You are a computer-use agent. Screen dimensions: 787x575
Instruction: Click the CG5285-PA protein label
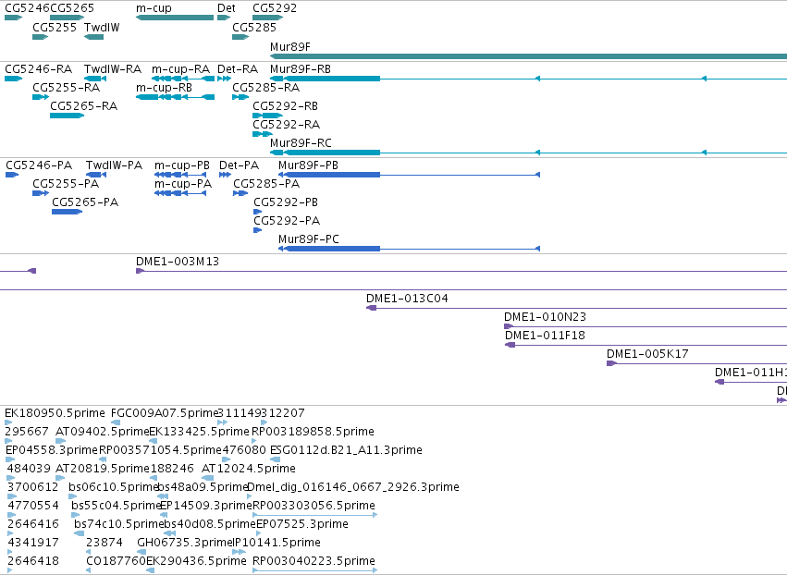(x=266, y=184)
